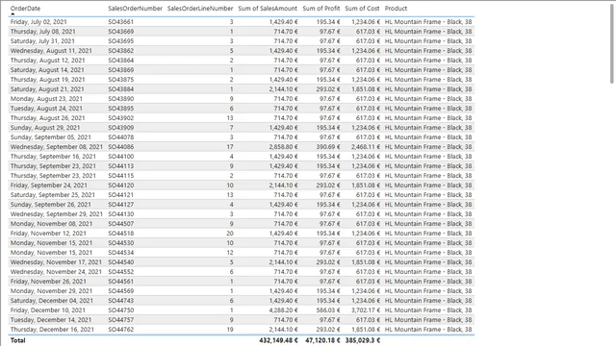Click 2,144.10 € sales in SO43884 row
616x346 pixels.
[x=283, y=89]
